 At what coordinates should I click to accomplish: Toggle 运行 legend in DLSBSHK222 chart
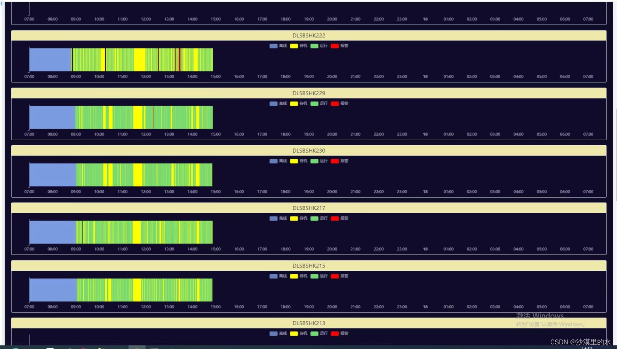[319, 46]
